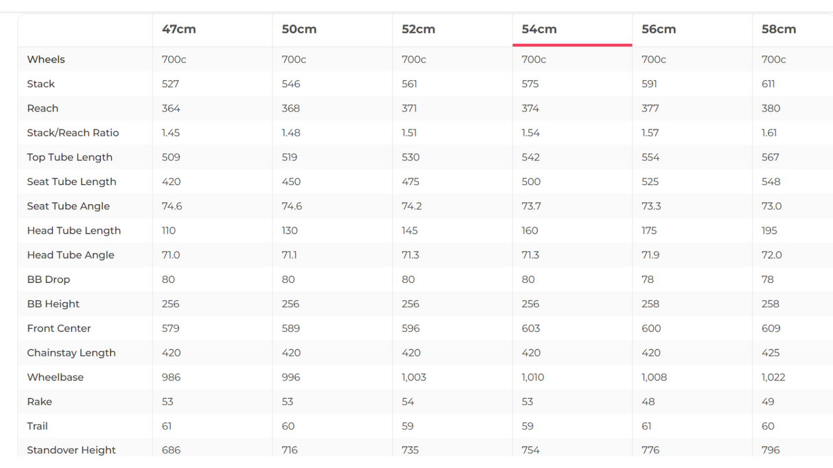Select the Head Tube Length row label
This screenshot has width=833, height=468.
pos(73,231)
